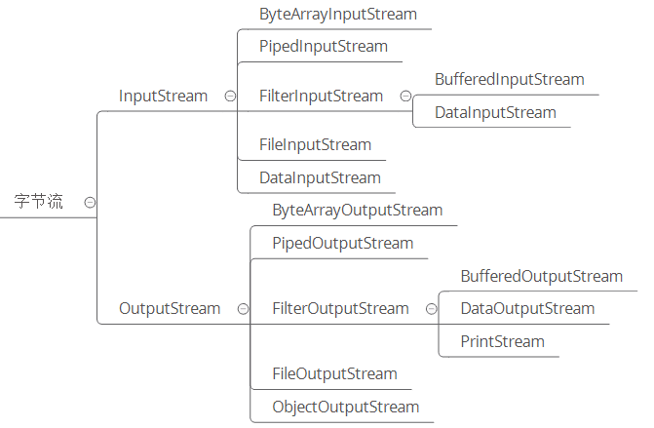Screen dimensions: 654x428
Task: Select the PipedOutputStream topic
Action: click(342, 243)
